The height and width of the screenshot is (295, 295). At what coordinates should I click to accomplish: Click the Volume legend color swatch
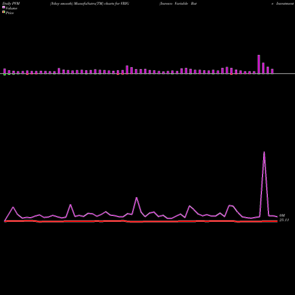pyautogui.click(x=4, y=7)
